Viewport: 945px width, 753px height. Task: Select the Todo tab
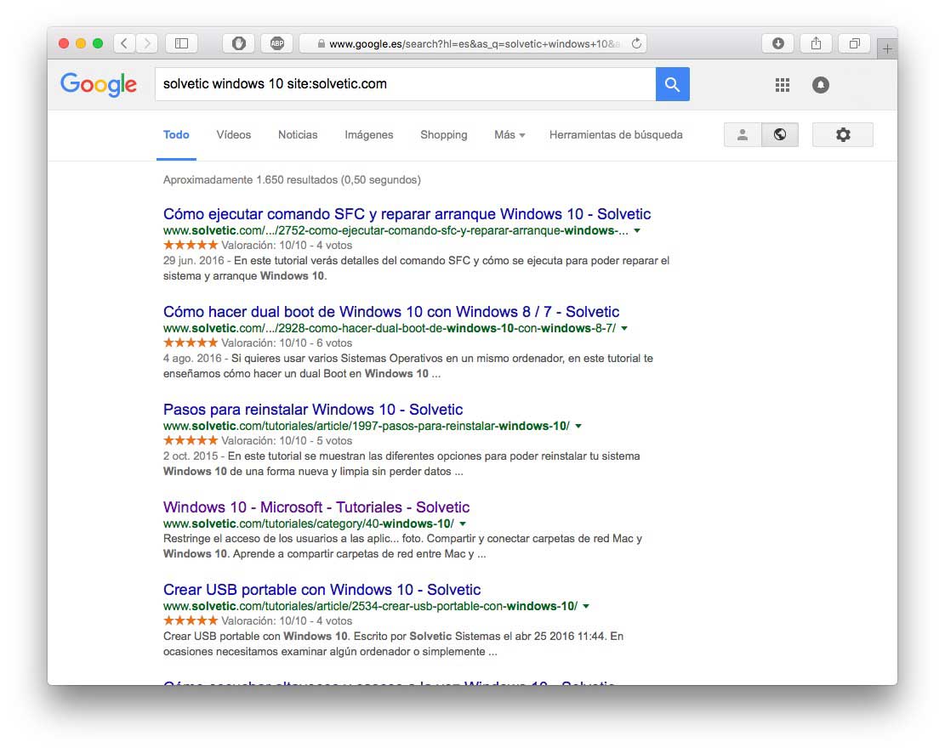click(x=176, y=135)
